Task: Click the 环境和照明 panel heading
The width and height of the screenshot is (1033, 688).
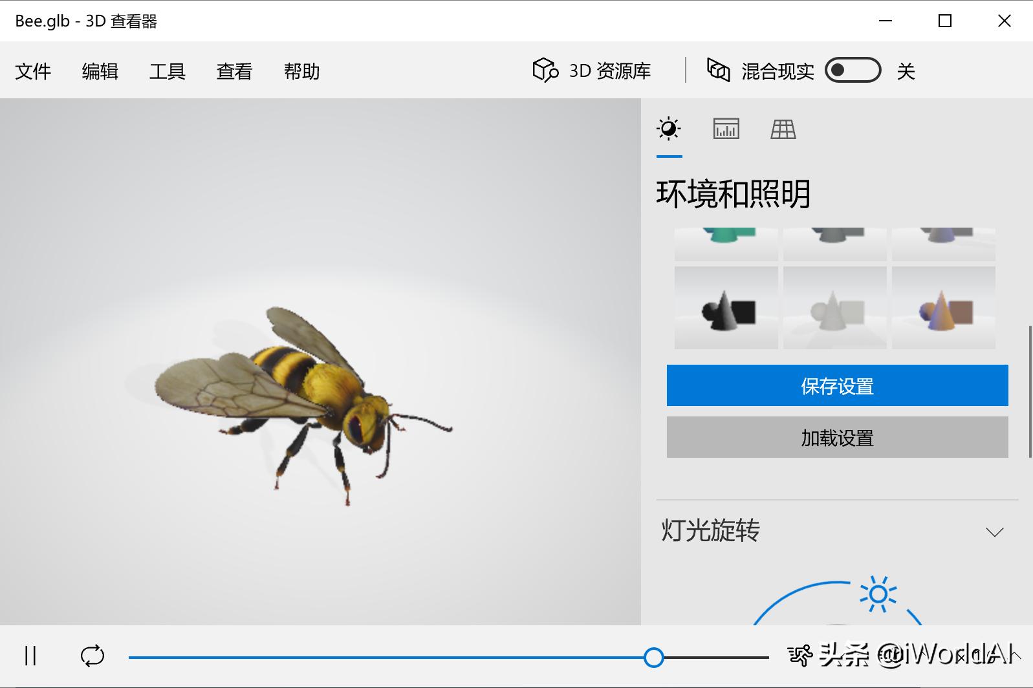Action: (734, 193)
